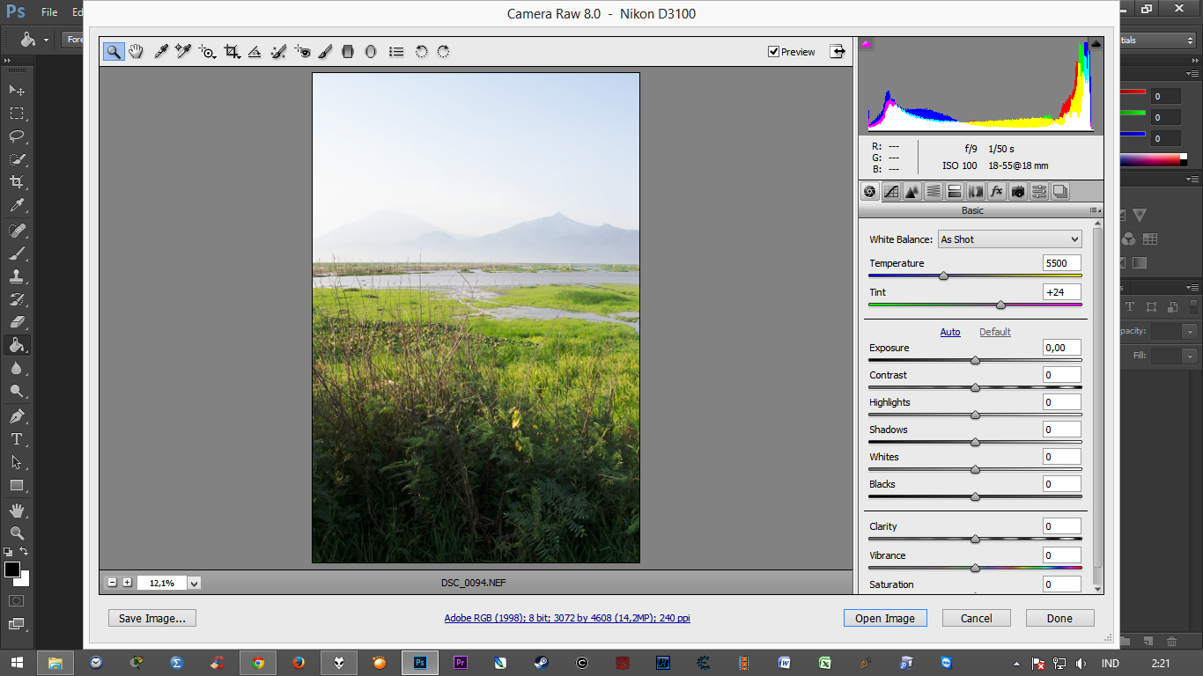Click the Exposure value field
This screenshot has height=676, width=1203.
tap(1061, 348)
